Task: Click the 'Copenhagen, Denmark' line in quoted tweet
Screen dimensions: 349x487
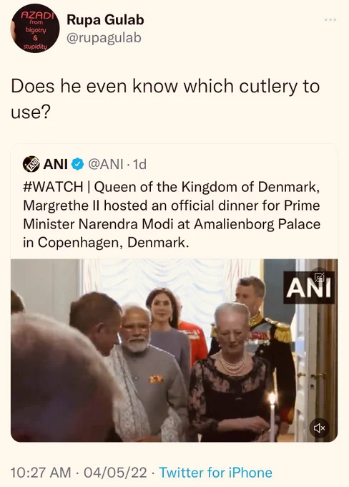Action: click(x=106, y=242)
